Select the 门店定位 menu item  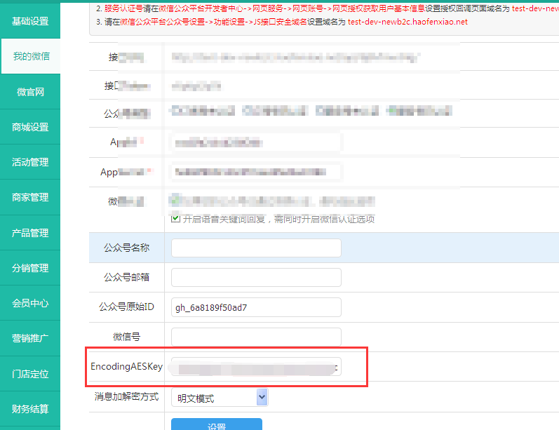coord(30,374)
